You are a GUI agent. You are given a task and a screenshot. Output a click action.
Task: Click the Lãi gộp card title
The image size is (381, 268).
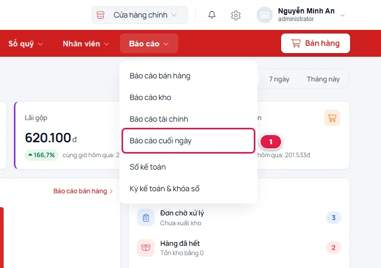tap(36, 118)
